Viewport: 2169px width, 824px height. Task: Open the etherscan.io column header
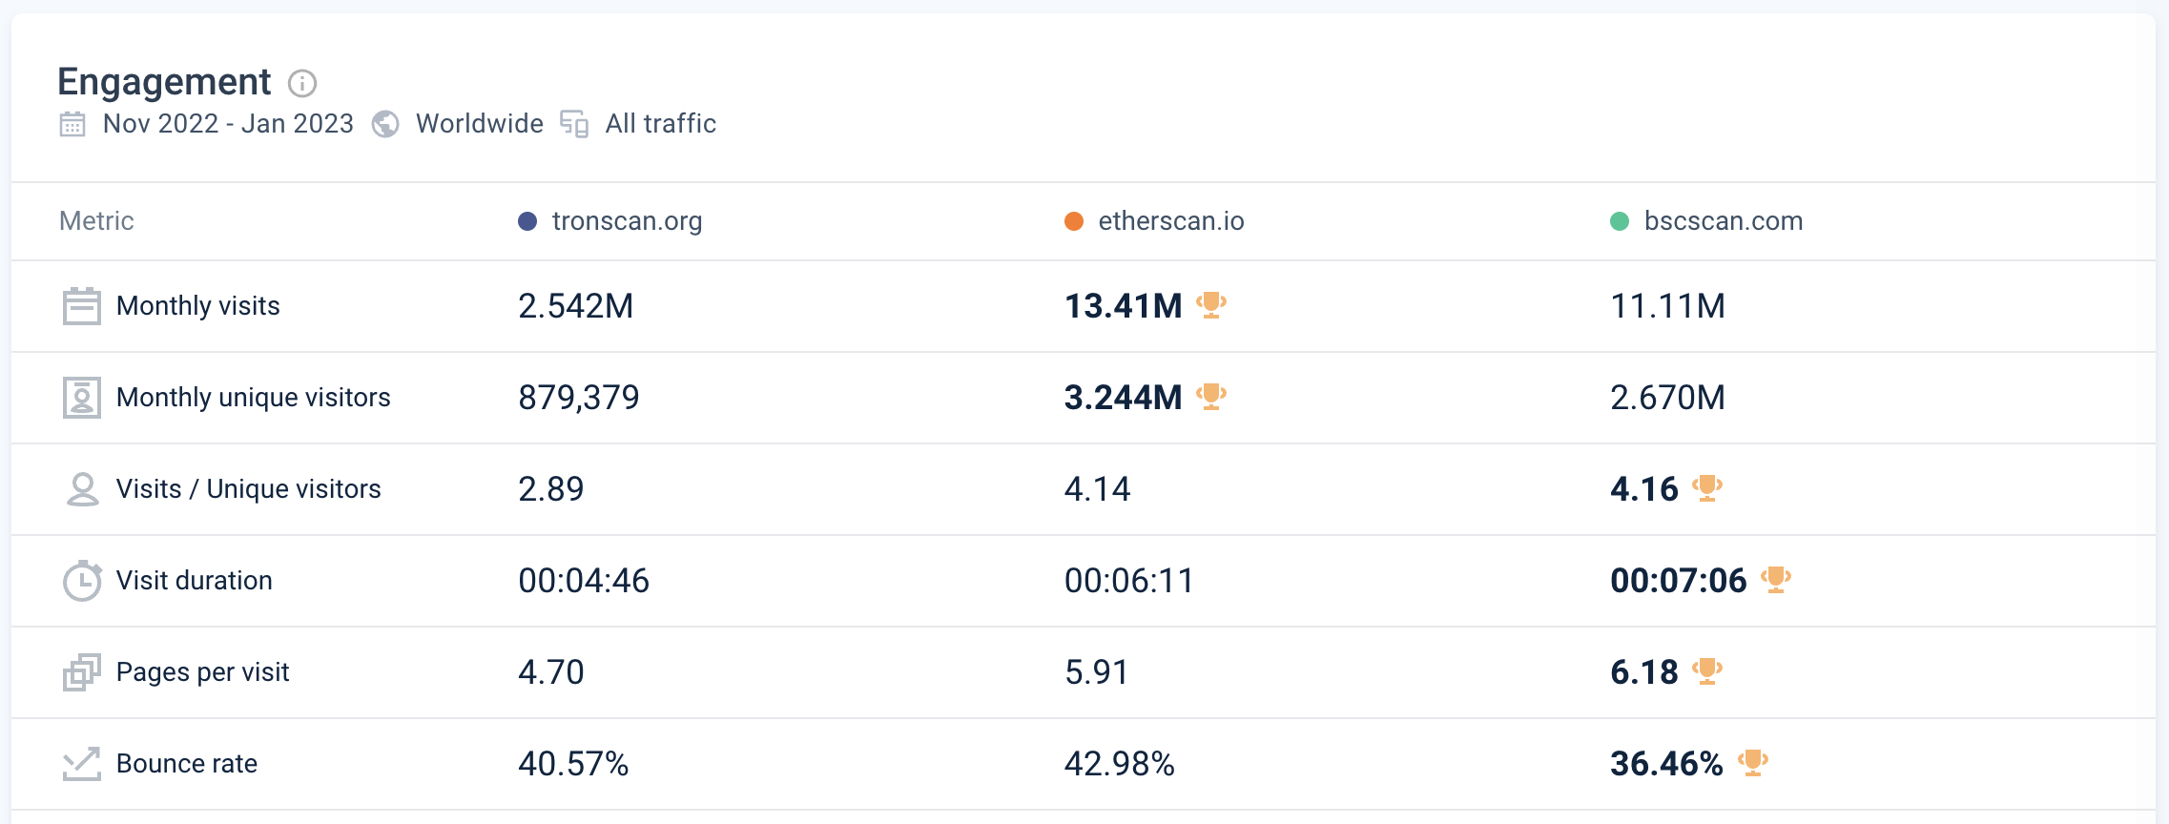[1171, 221]
